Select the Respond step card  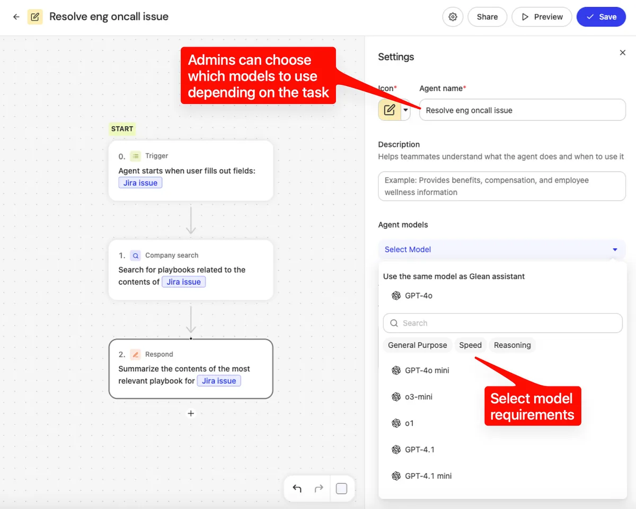click(191, 369)
